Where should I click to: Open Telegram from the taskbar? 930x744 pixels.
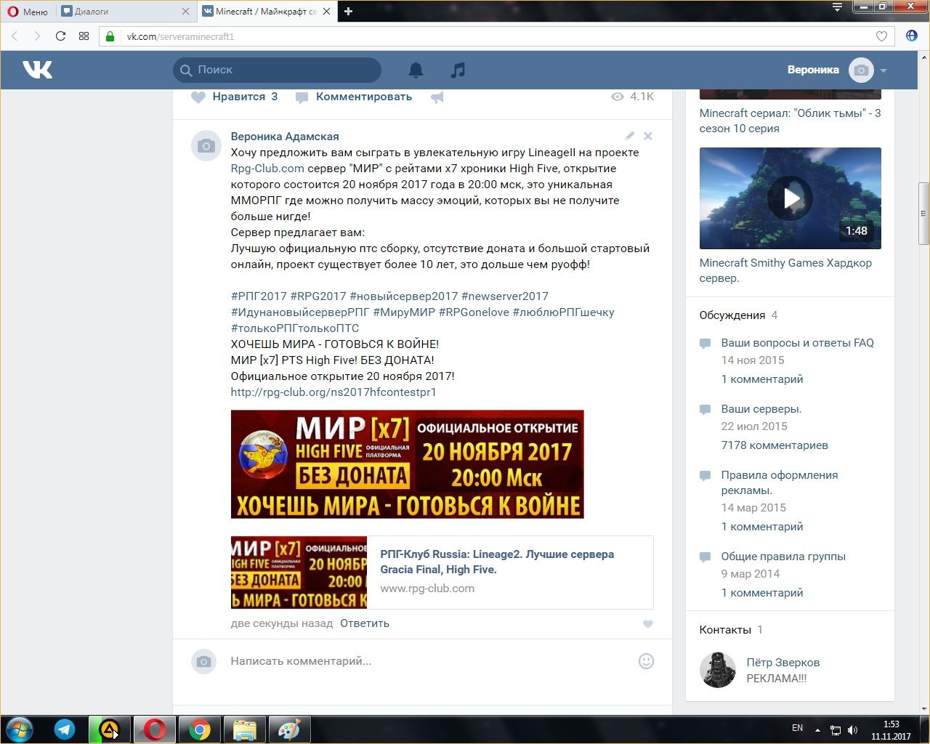(65, 729)
